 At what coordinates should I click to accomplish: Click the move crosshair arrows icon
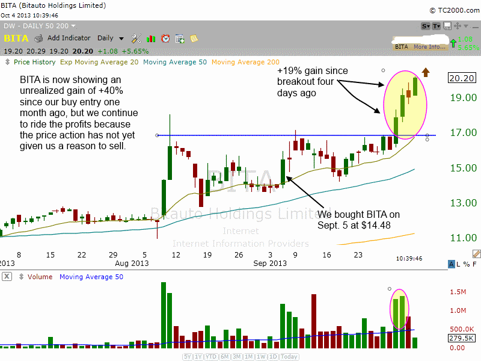tap(458, 26)
